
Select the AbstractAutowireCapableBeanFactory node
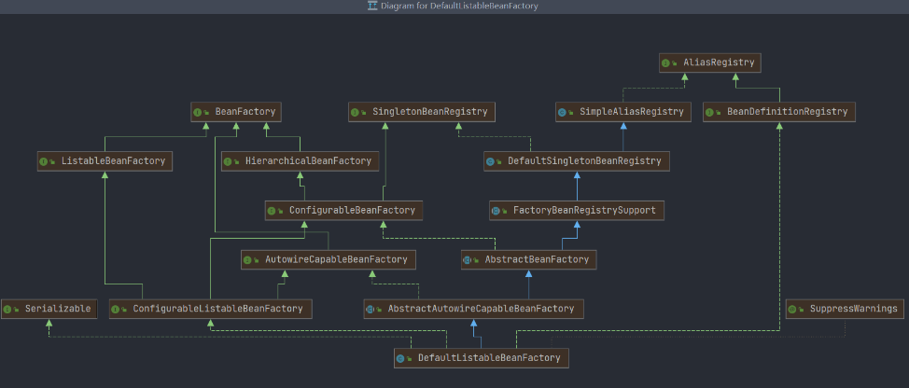[x=473, y=309]
